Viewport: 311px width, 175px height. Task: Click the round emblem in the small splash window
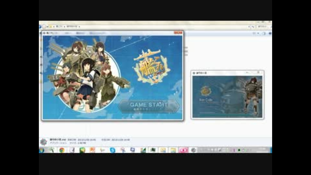[206, 91]
